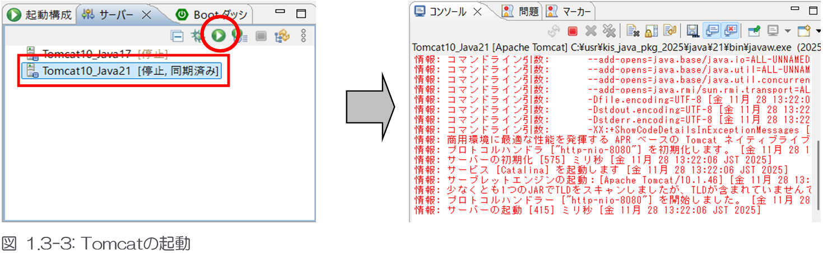This screenshot has width=823, height=253.
Task: Click the Publish to server icon
Action: (281, 36)
